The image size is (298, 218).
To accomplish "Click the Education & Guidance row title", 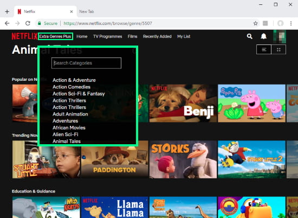I will click(34, 191).
